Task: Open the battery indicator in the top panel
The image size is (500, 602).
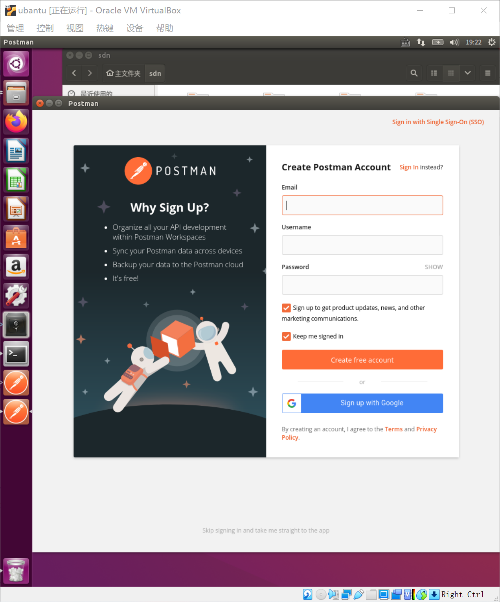Action: (438, 42)
